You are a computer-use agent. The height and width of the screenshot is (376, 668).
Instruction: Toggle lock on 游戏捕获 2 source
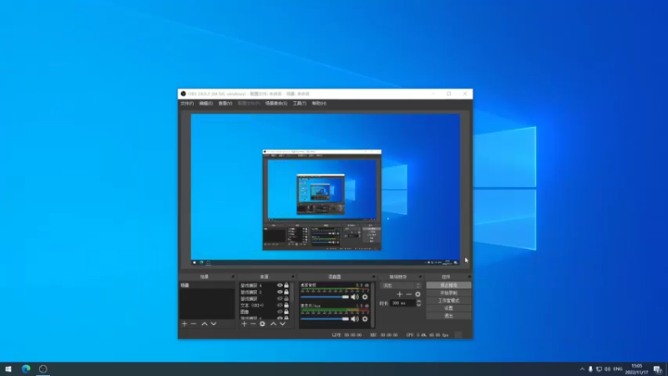point(286,292)
